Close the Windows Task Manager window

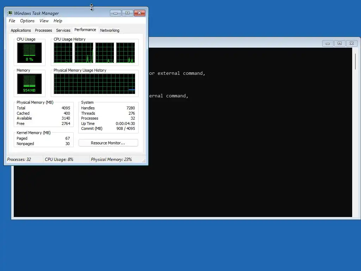140,13
